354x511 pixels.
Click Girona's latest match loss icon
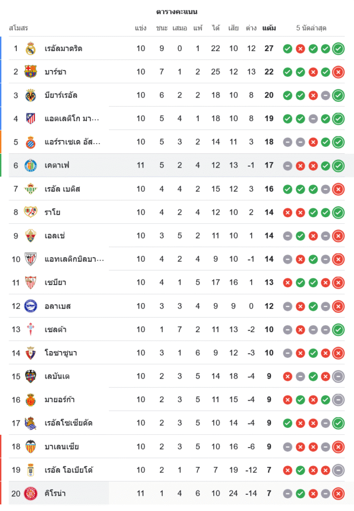pos(338,494)
